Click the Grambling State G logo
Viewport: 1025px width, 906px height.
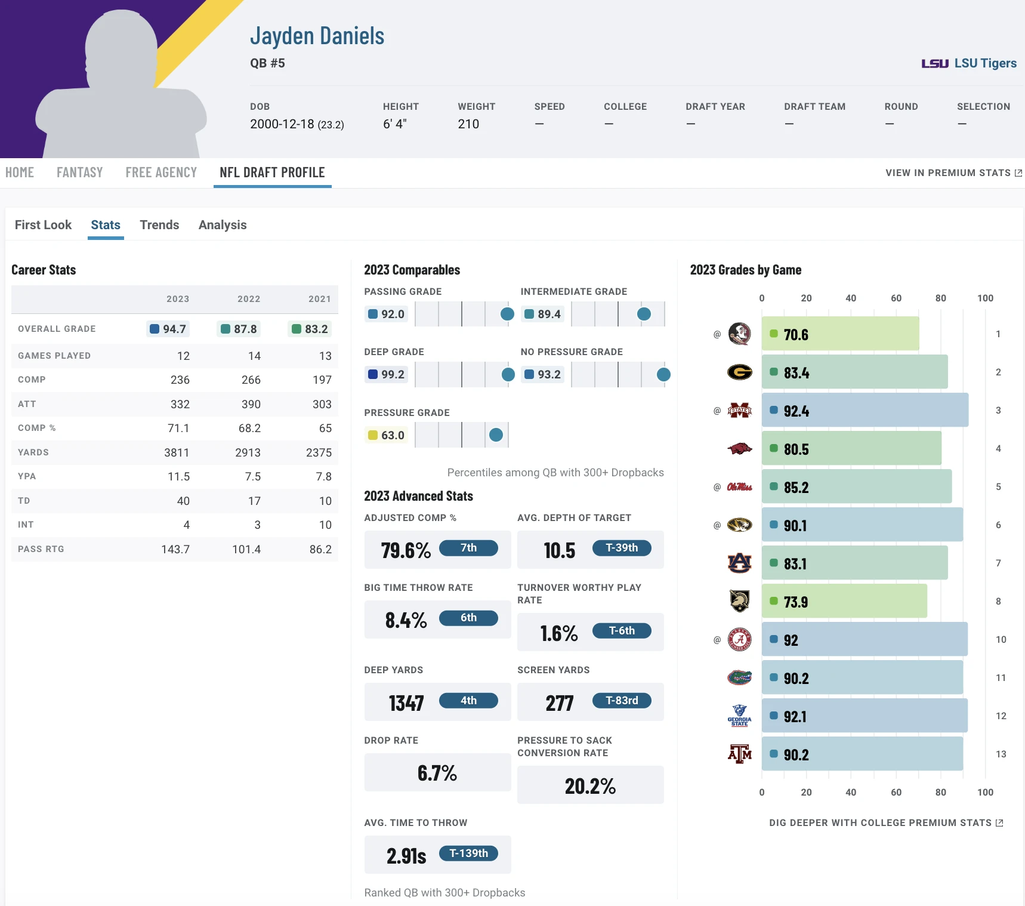point(739,372)
